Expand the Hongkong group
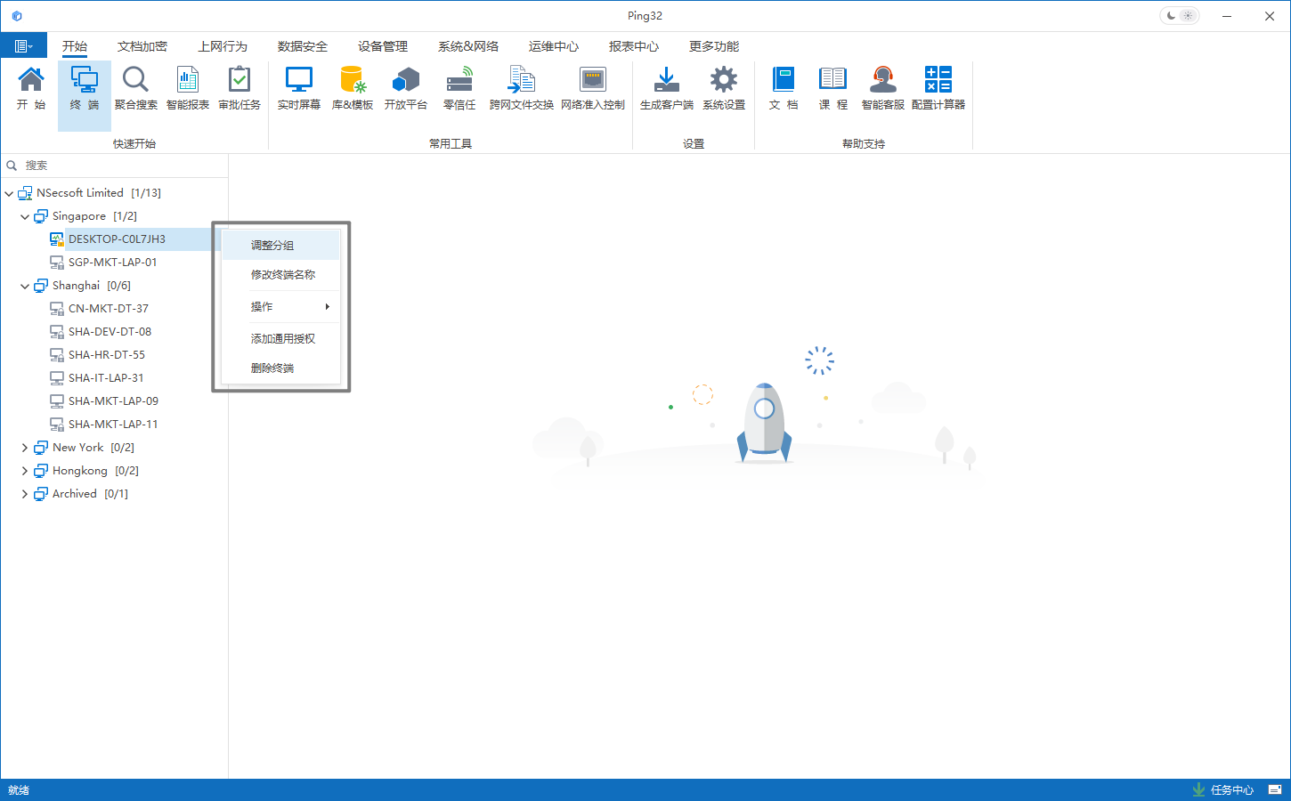The height and width of the screenshot is (801, 1291). 25,471
